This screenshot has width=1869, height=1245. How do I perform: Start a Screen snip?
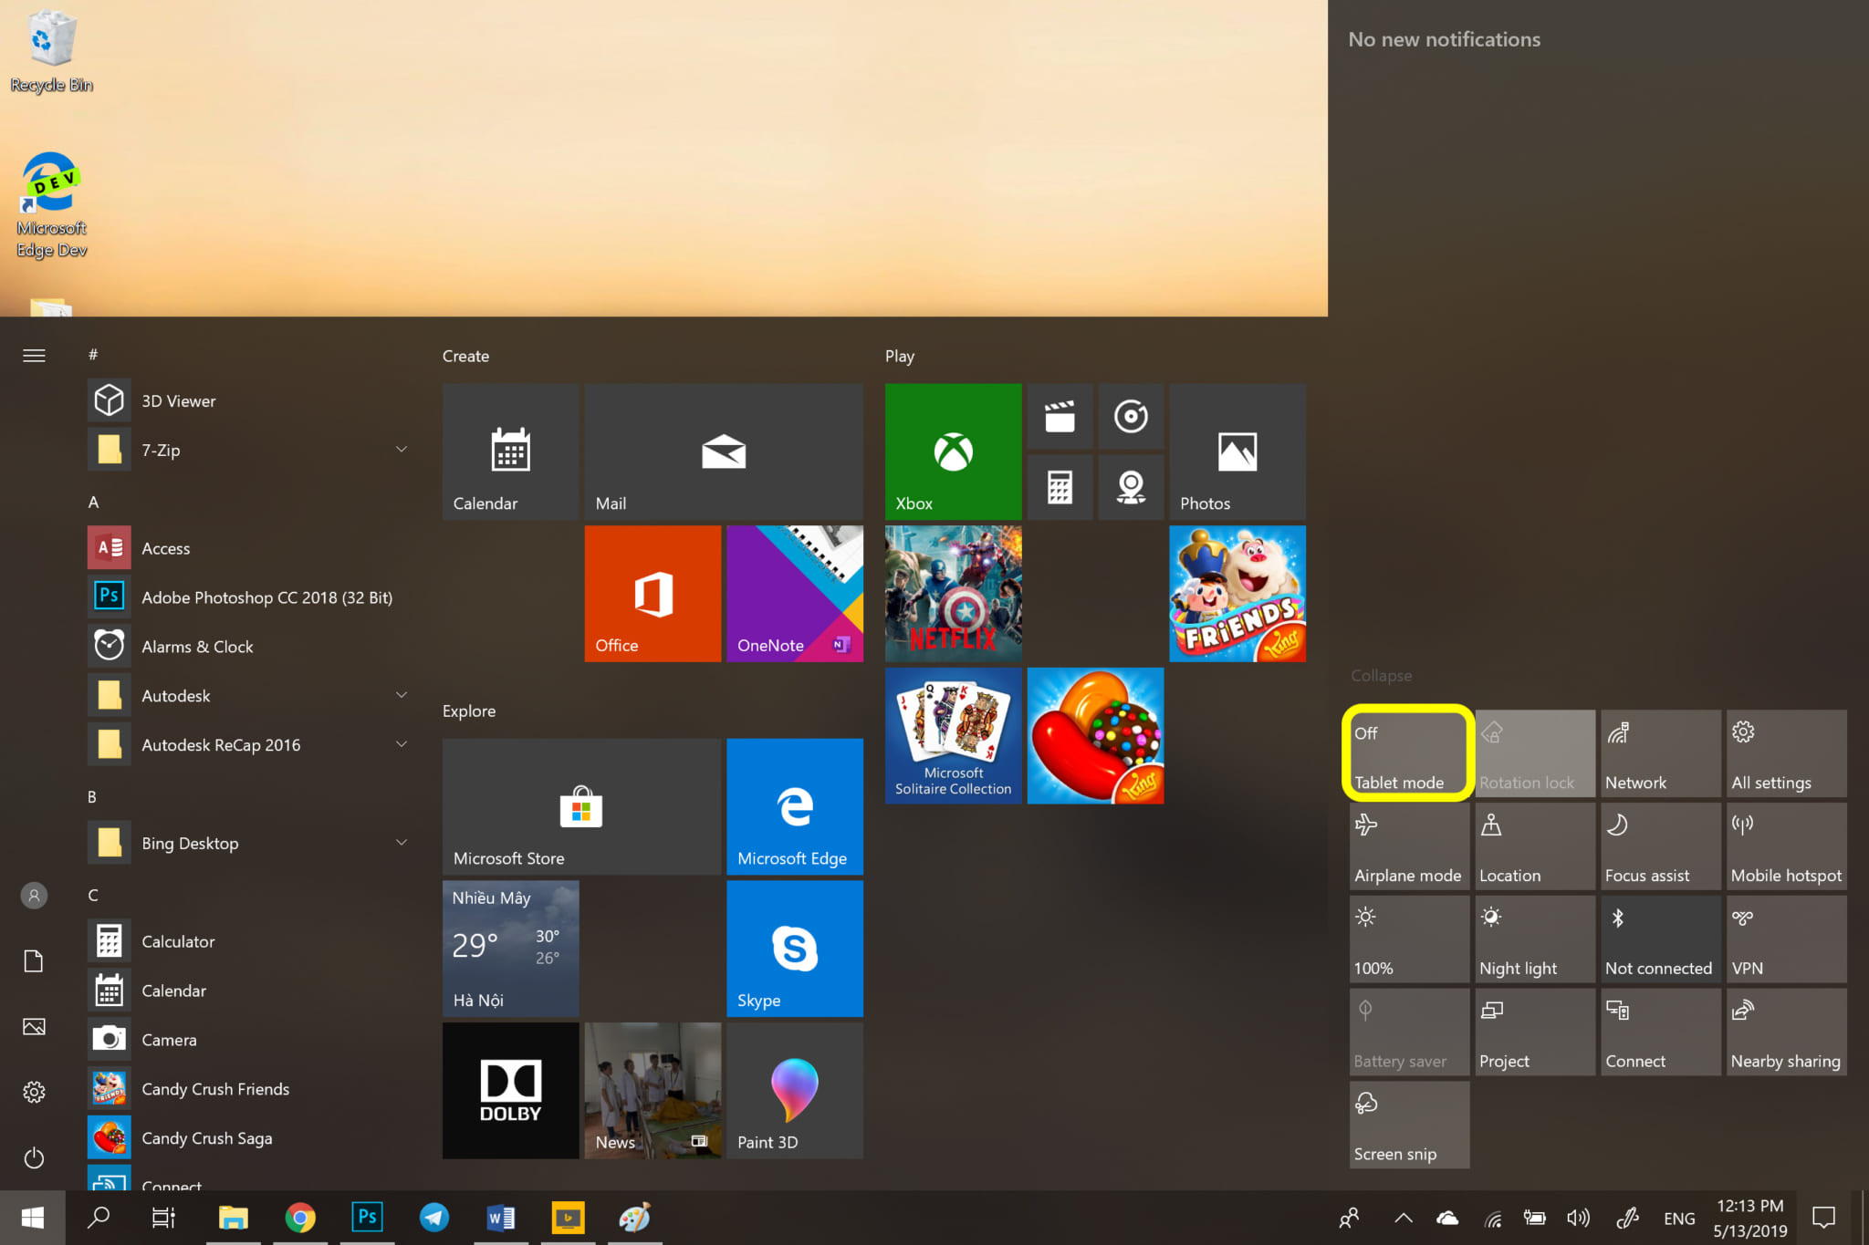click(x=1408, y=1125)
